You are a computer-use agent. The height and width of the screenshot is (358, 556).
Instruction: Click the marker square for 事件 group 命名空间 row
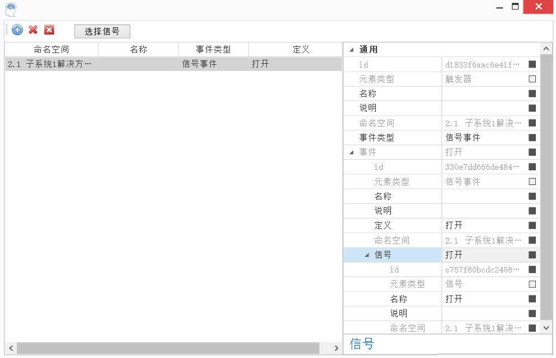coord(533,240)
